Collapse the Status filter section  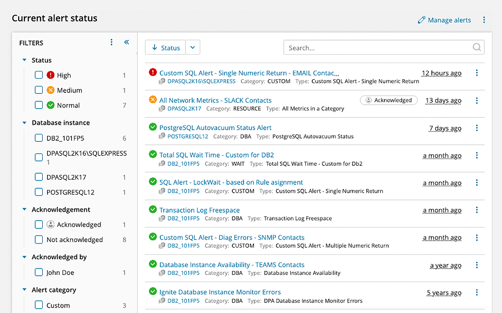[24, 60]
